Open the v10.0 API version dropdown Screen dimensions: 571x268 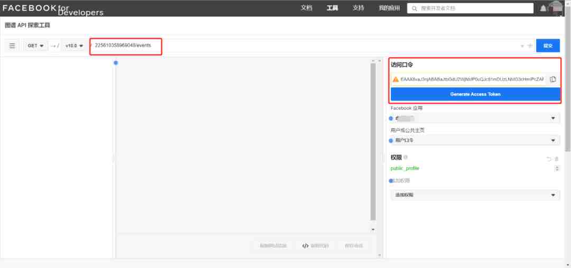pyautogui.click(x=74, y=46)
